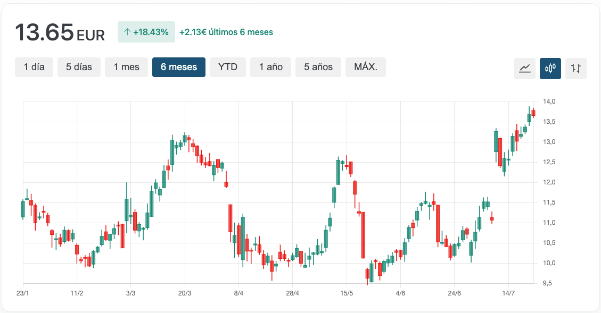The height and width of the screenshot is (313, 601).
Task: Switch to OHLC bar chart view
Action: pyautogui.click(x=575, y=68)
